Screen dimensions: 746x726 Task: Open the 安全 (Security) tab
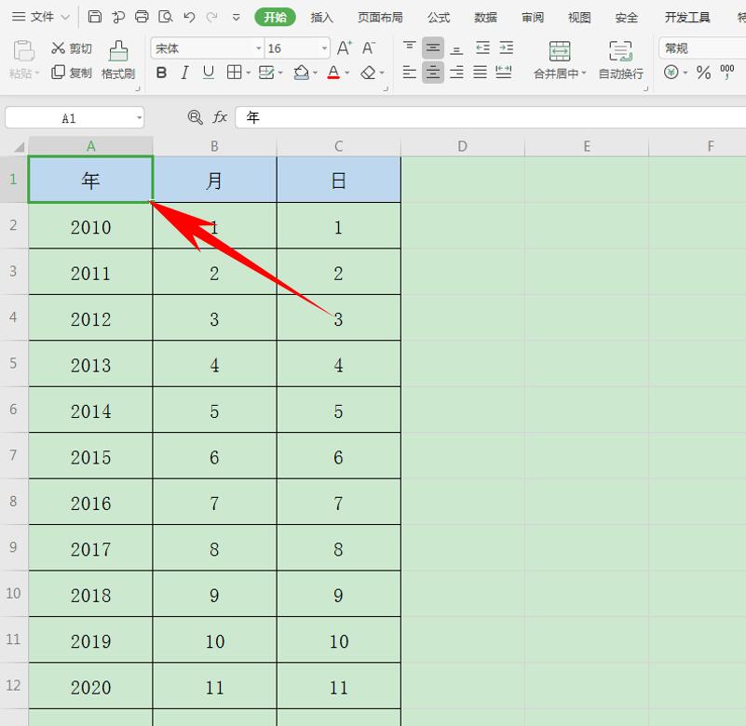click(x=626, y=18)
